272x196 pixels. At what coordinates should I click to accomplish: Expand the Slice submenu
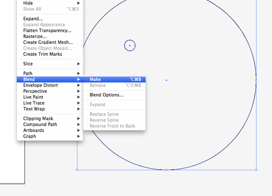[x=28, y=64]
